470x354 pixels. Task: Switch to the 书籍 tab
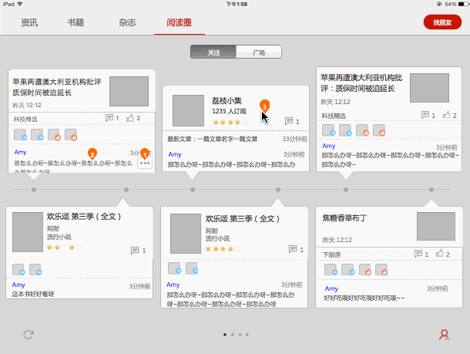76,22
